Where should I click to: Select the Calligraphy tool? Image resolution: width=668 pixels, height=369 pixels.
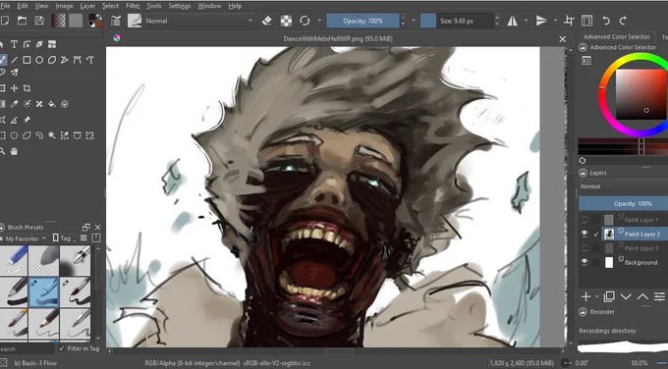click(x=39, y=44)
